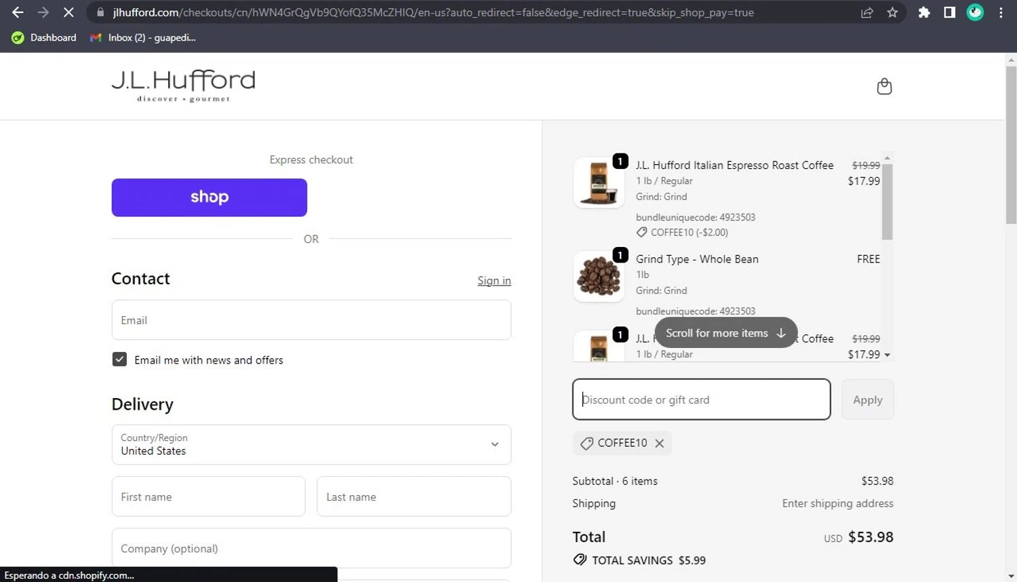Apply the discount code
1017x582 pixels.
[867, 400]
